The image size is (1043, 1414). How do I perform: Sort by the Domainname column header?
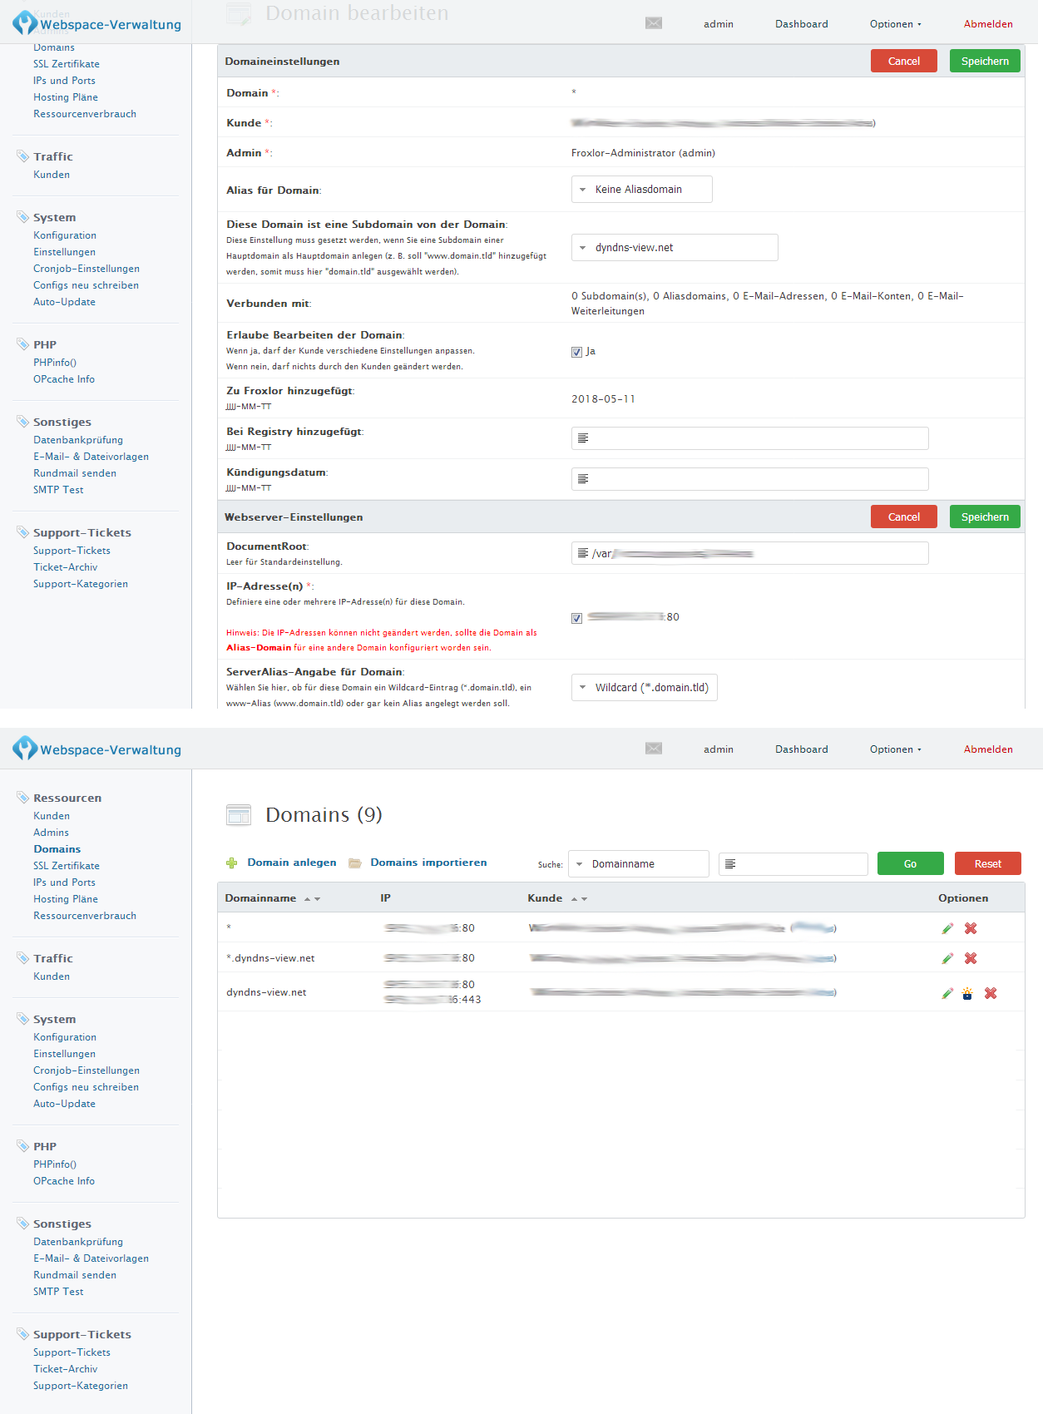tap(260, 898)
